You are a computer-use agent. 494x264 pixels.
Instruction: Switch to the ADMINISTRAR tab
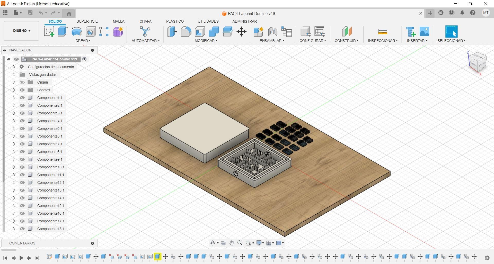pos(244,21)
